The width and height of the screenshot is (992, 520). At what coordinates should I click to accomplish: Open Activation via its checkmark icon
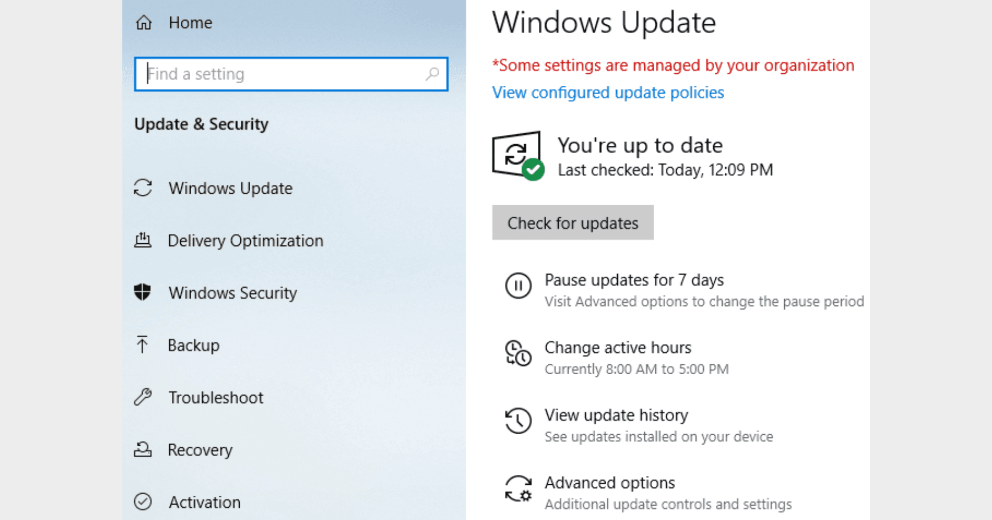(x=143, y=502)
